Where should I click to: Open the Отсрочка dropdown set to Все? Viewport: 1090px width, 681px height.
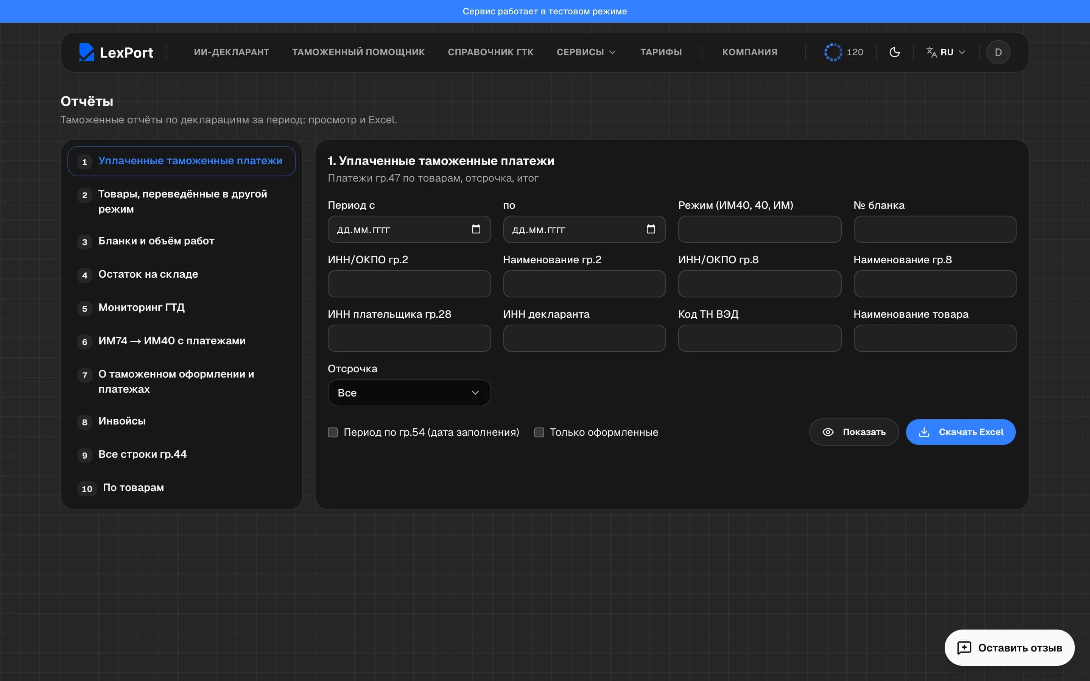pyautogui.click(x=409, y=393)
